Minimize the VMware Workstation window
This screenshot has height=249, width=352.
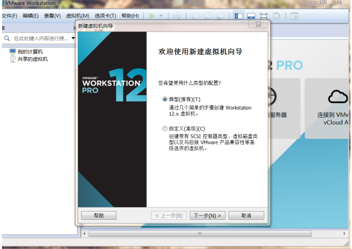(x=313, y=2)
